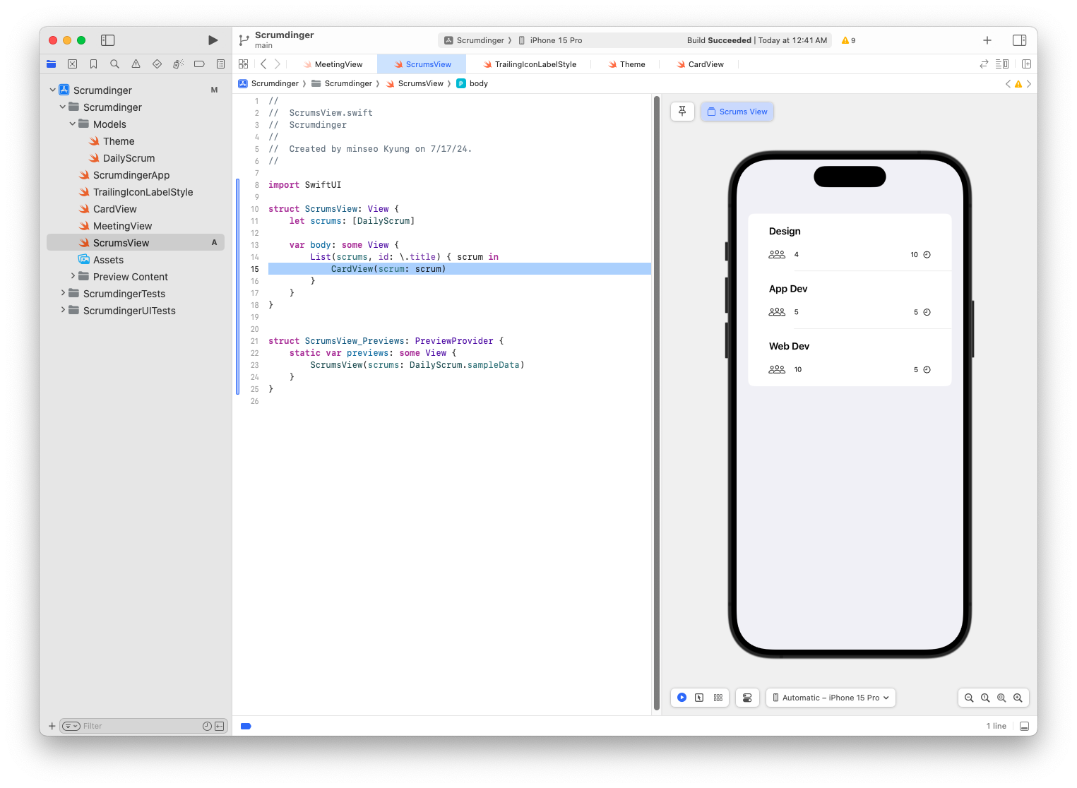This screenshot has width=1077, height=788.
Task: Switch to the TrailingIconLabelStyle tab
Action: click(x=530, y=64)
